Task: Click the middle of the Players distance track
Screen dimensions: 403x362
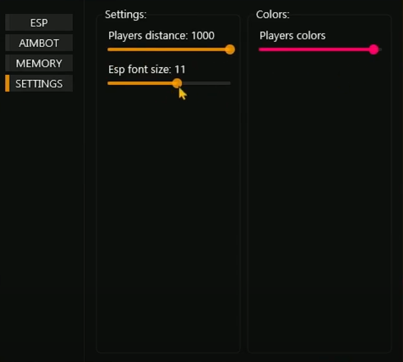Action: click(169, 49)
